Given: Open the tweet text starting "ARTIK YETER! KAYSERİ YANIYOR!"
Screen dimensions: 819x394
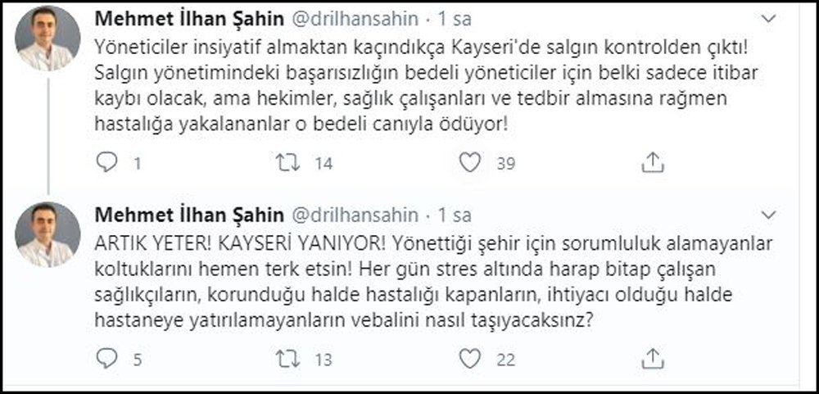Looking at the screenshot, I should pyautogui.click(x=409, y=283).
